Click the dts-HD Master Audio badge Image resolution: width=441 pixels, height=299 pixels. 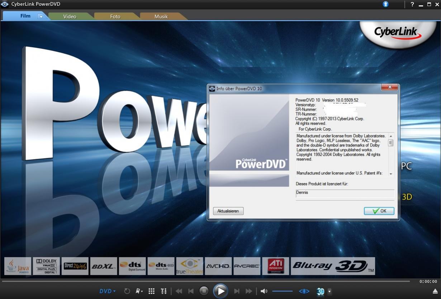pos(161,266)
